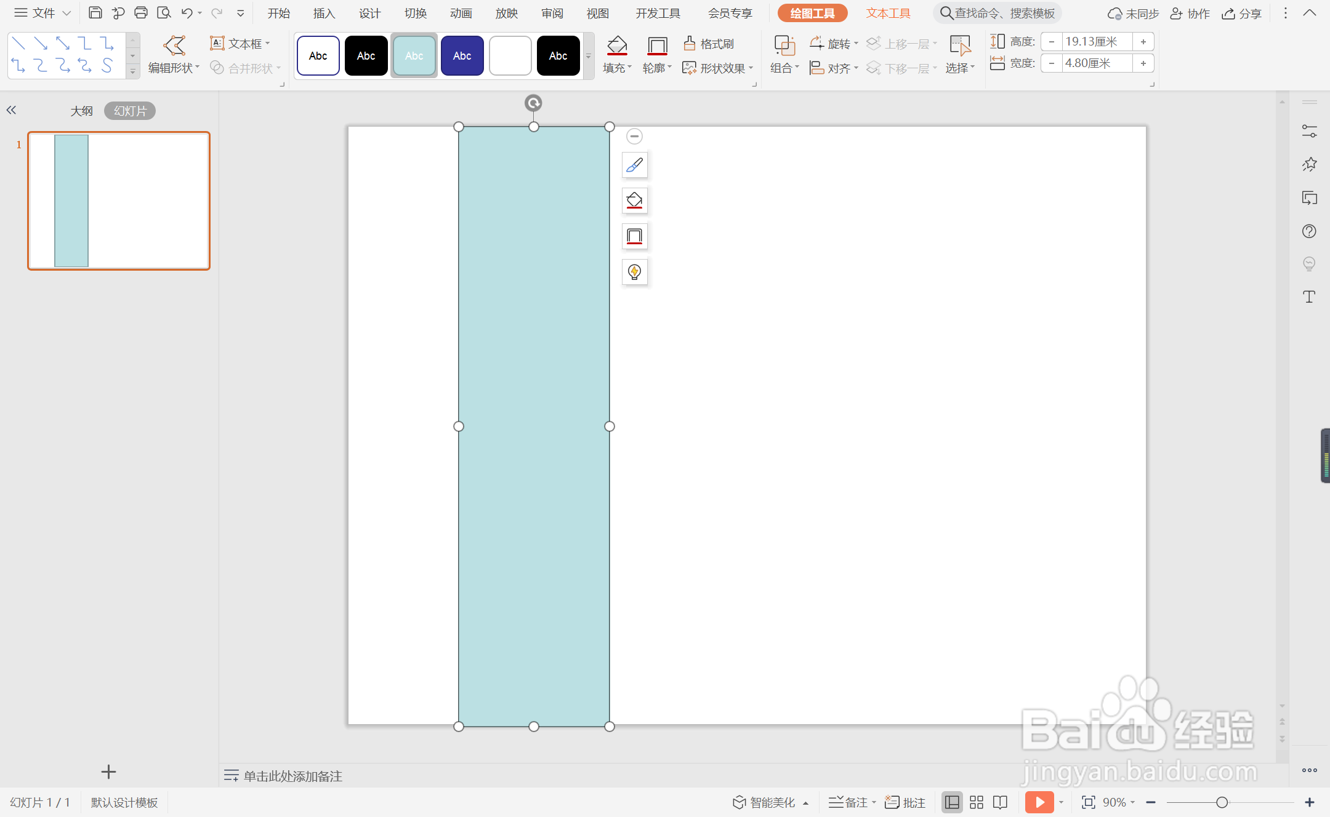Expand the Shape Effects (形状效果) dropdown
The width and height of the screenshot is (1330, 817).
pyautogui.click(x=719, y=68)
